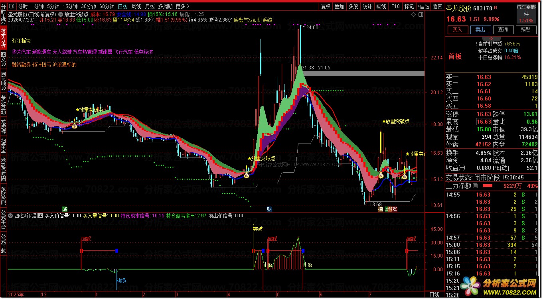Click the stock name 圣龙股份 in quote panel

coord(459,8)
